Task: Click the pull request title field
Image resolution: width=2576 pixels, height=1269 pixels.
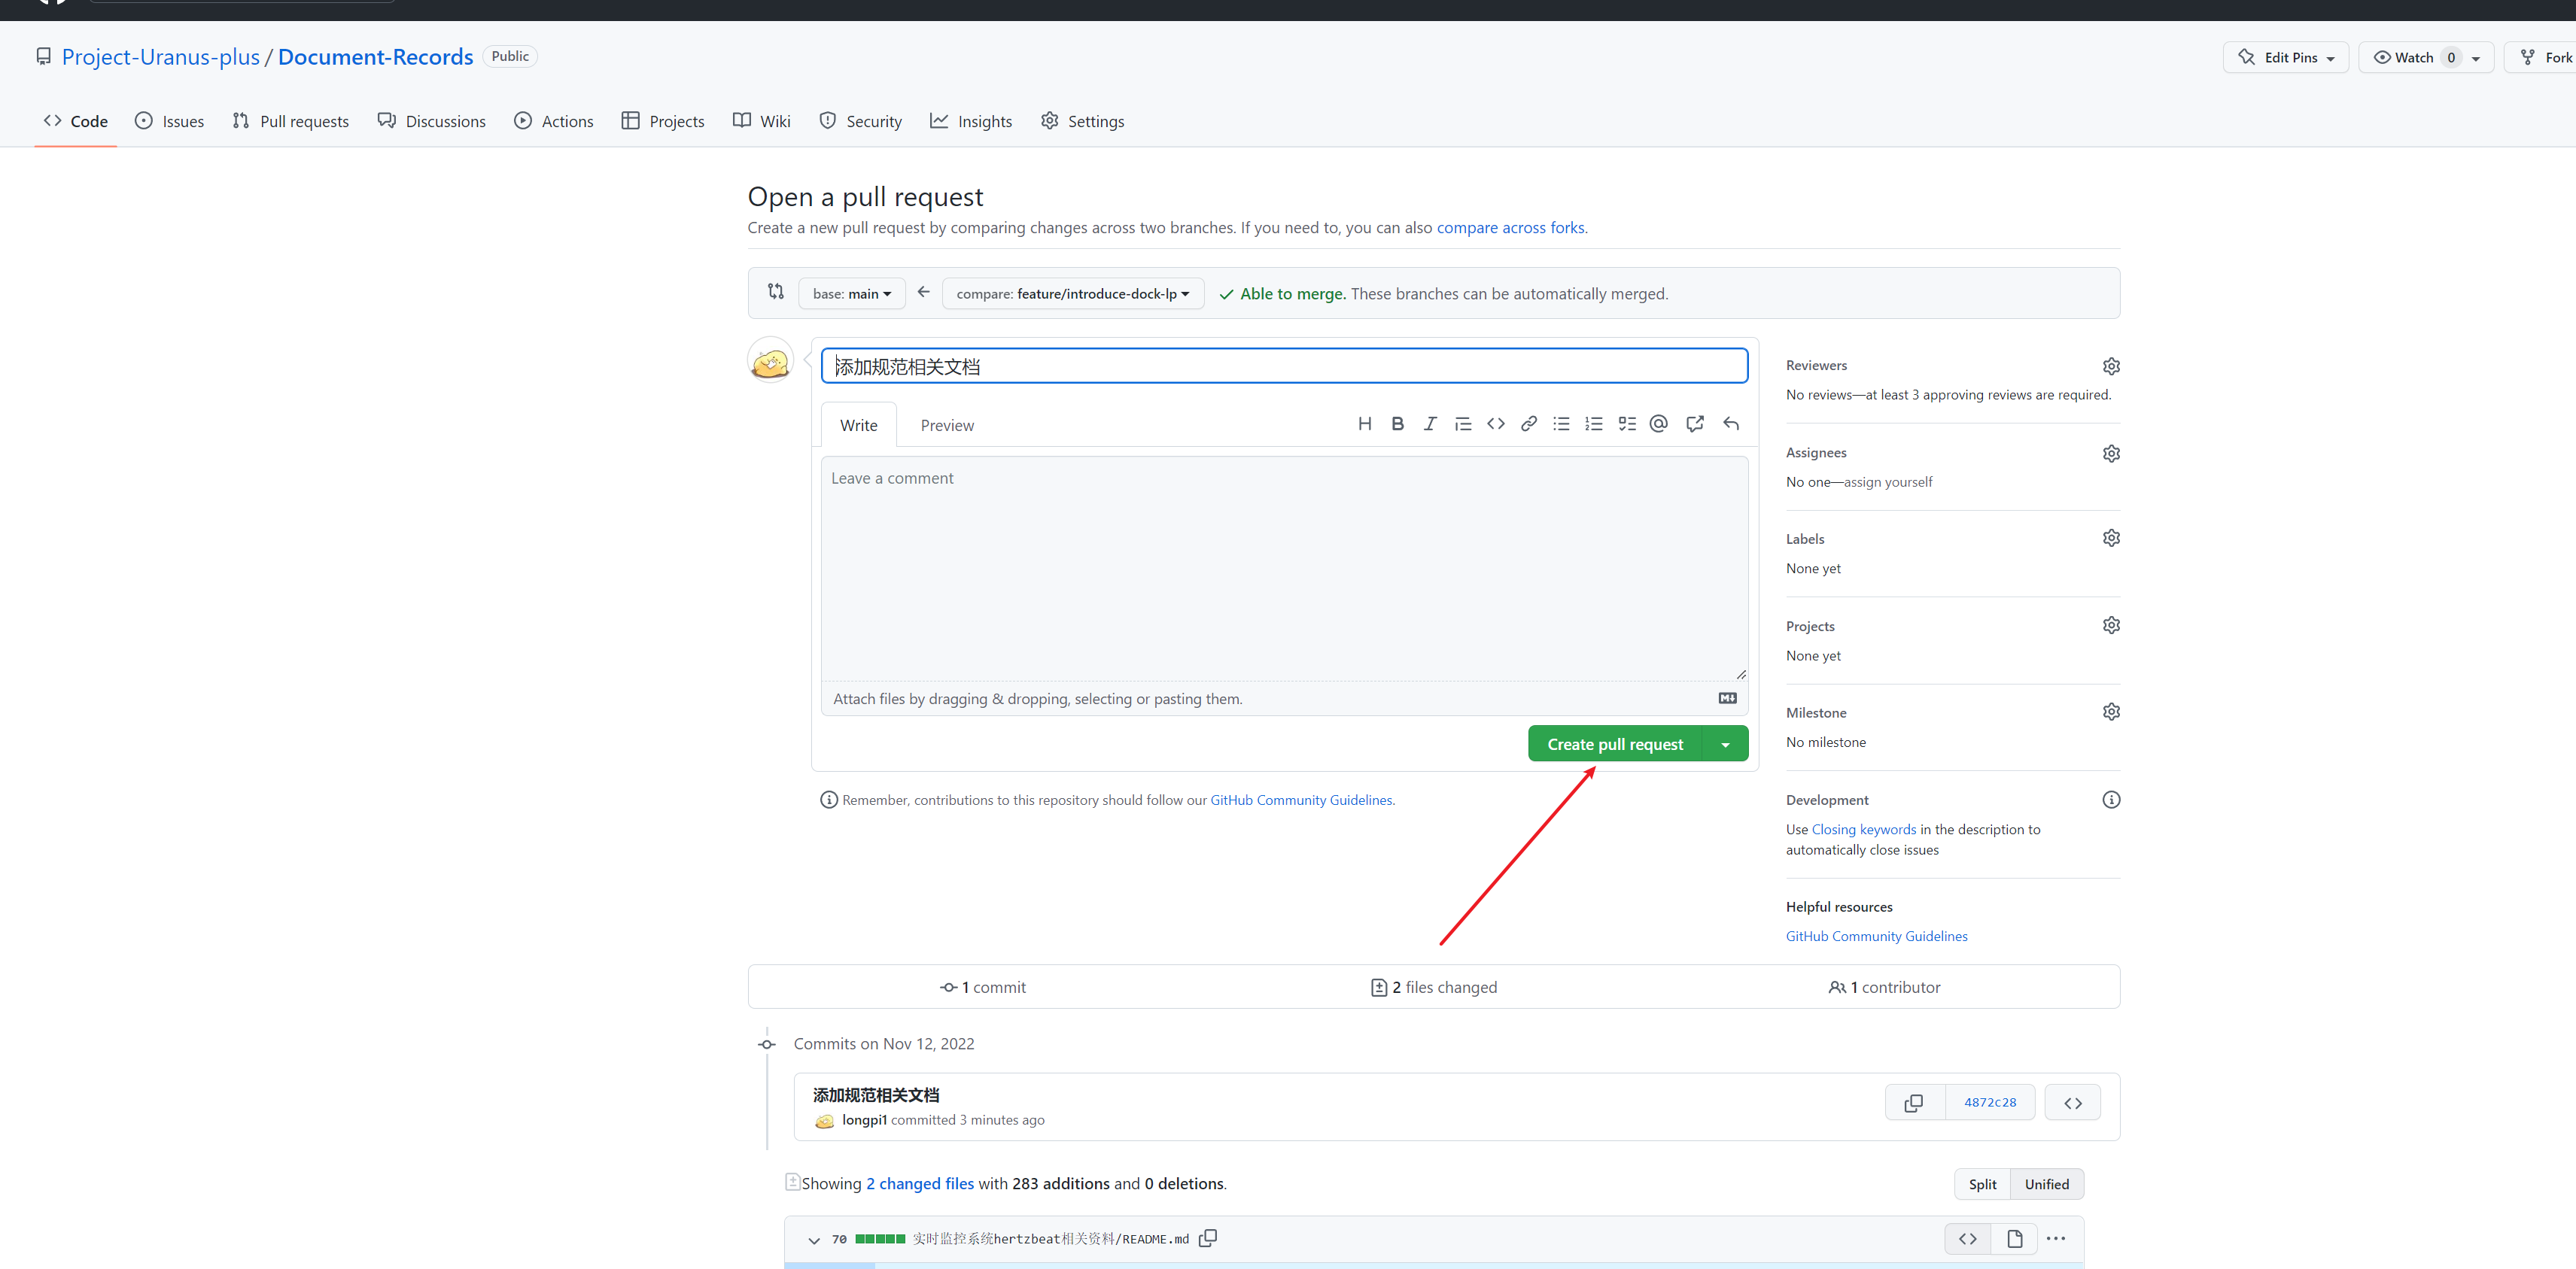Action: tap(1283, 366)
